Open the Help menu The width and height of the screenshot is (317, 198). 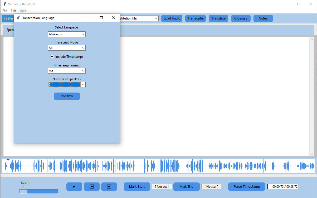(x=23, y=11)
